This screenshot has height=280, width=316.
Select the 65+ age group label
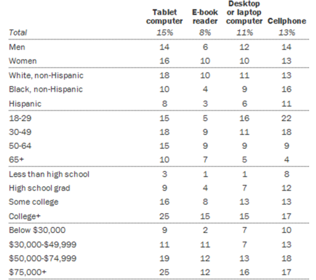(x=16, y=160)
